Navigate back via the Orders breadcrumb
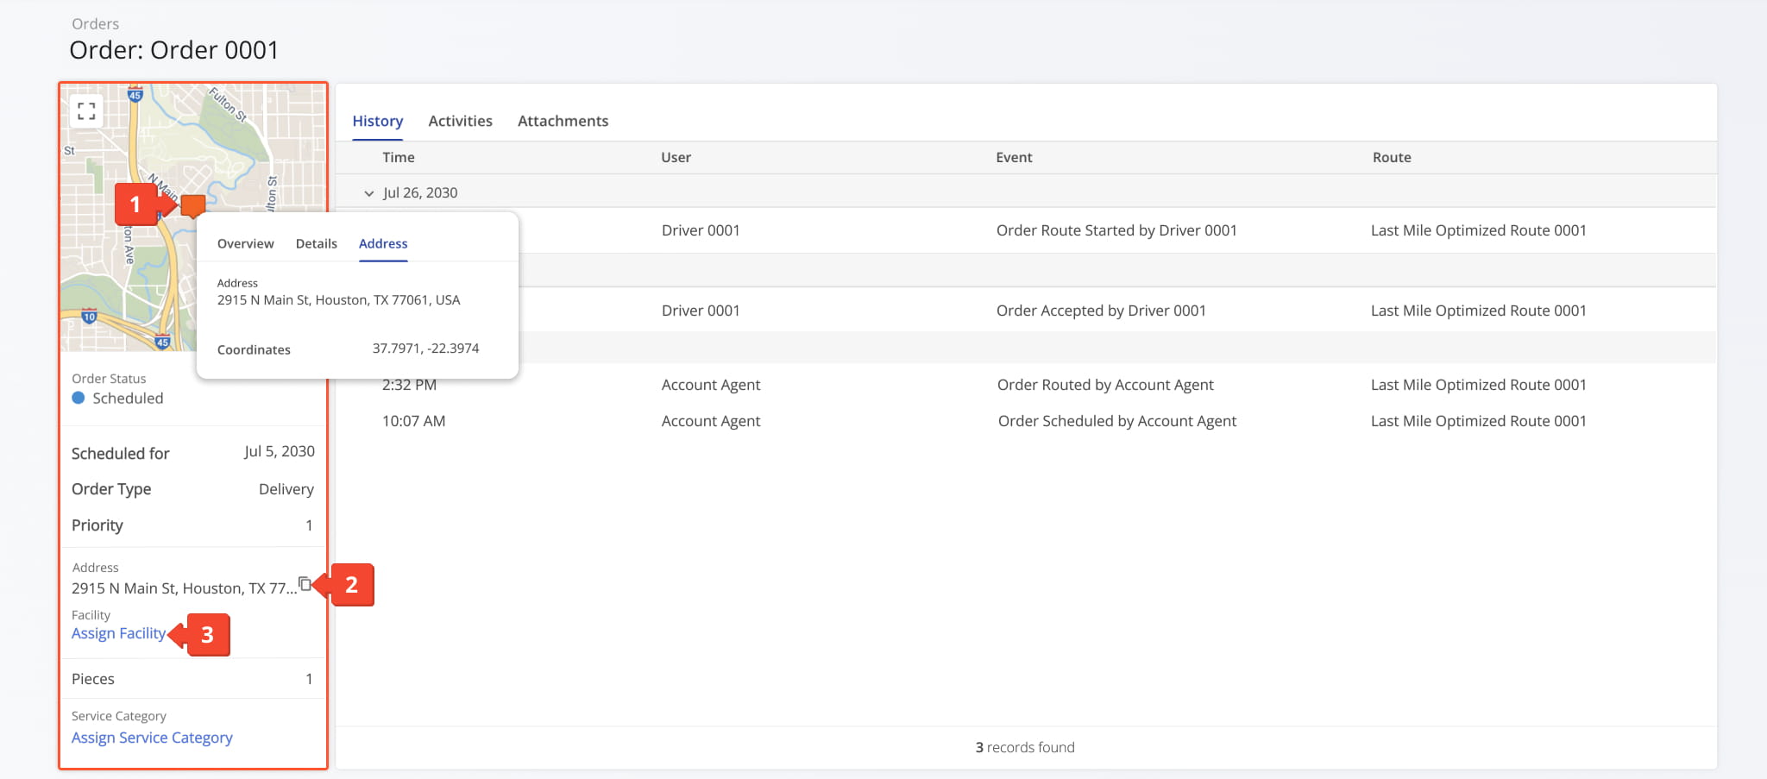 pos(95,23)
